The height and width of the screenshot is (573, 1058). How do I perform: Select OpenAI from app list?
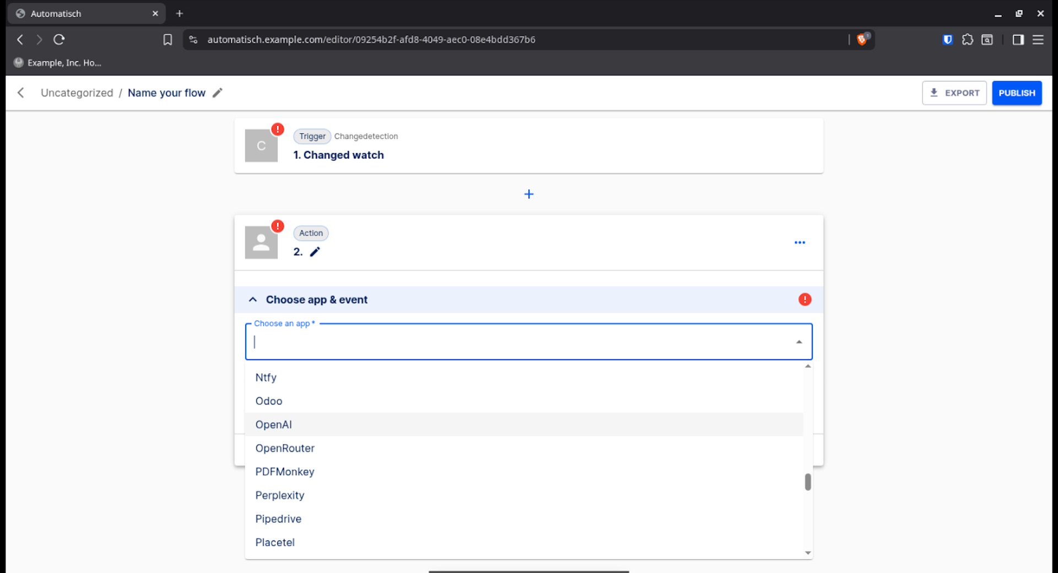coord(274,425)
